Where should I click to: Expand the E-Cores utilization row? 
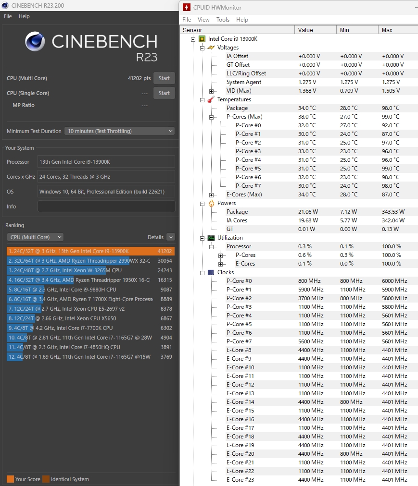(x=220, y=264)
